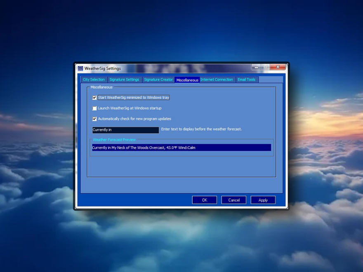This screenshot has width=363, height=272.
Task: Click the WeatherSig Settings title bar text
Action: (x=103, y=68)
